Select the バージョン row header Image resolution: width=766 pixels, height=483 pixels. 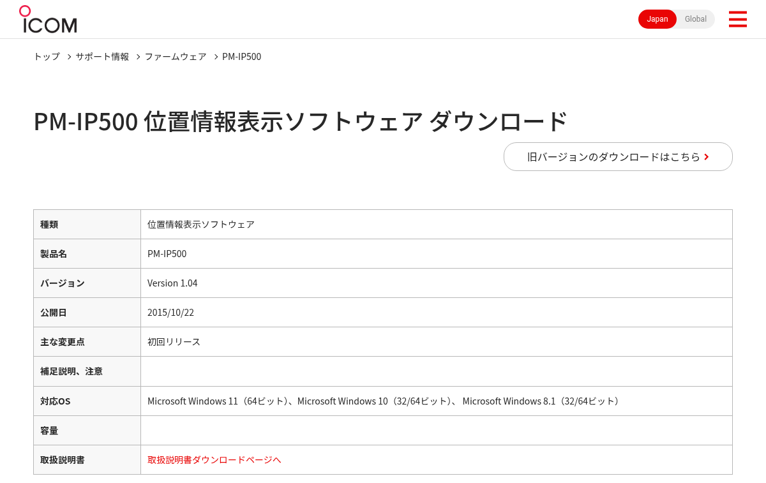pyautogui.click(x=87, y=283)
